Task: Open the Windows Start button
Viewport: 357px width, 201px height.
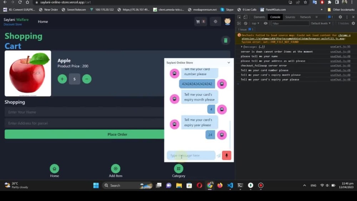Action: click(x=96, y=186)
